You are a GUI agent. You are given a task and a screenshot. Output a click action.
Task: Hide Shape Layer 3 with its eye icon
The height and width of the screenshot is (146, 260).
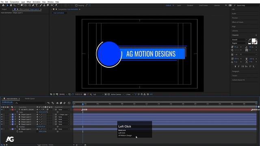(2, 117)
